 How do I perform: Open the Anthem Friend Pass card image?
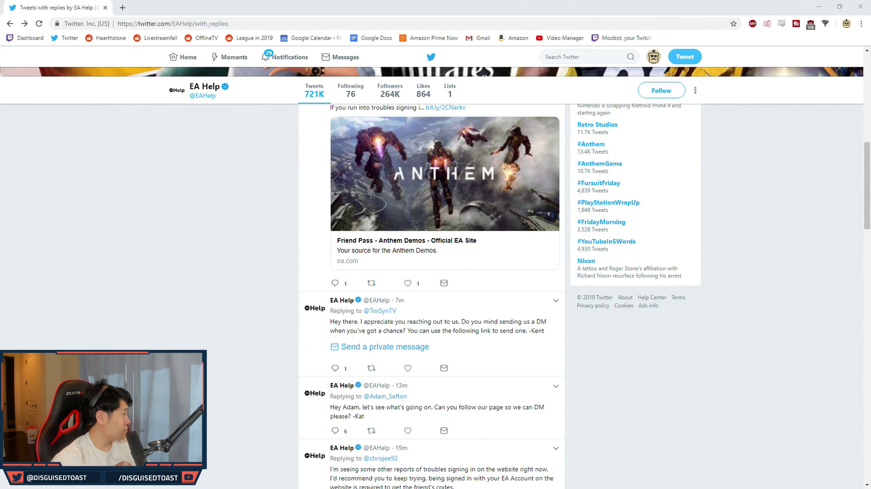click(445, 174)
